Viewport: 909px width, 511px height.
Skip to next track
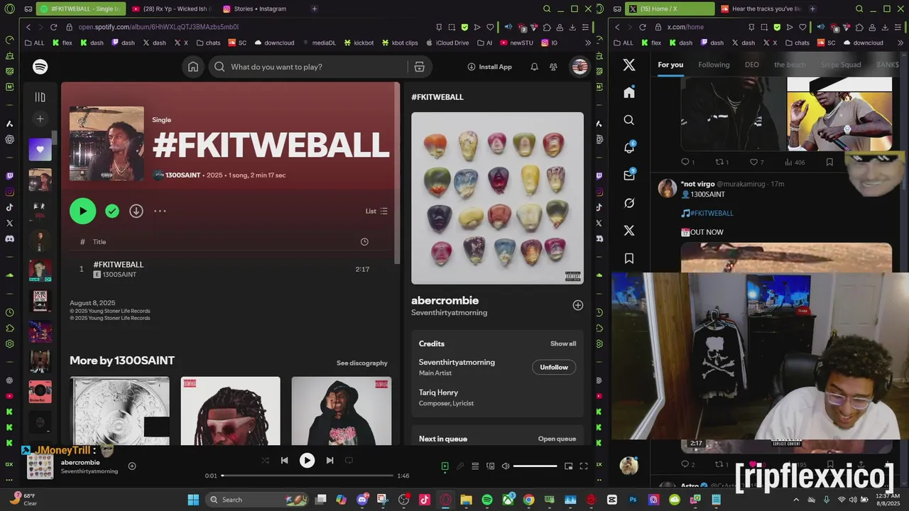click(330, 460)
